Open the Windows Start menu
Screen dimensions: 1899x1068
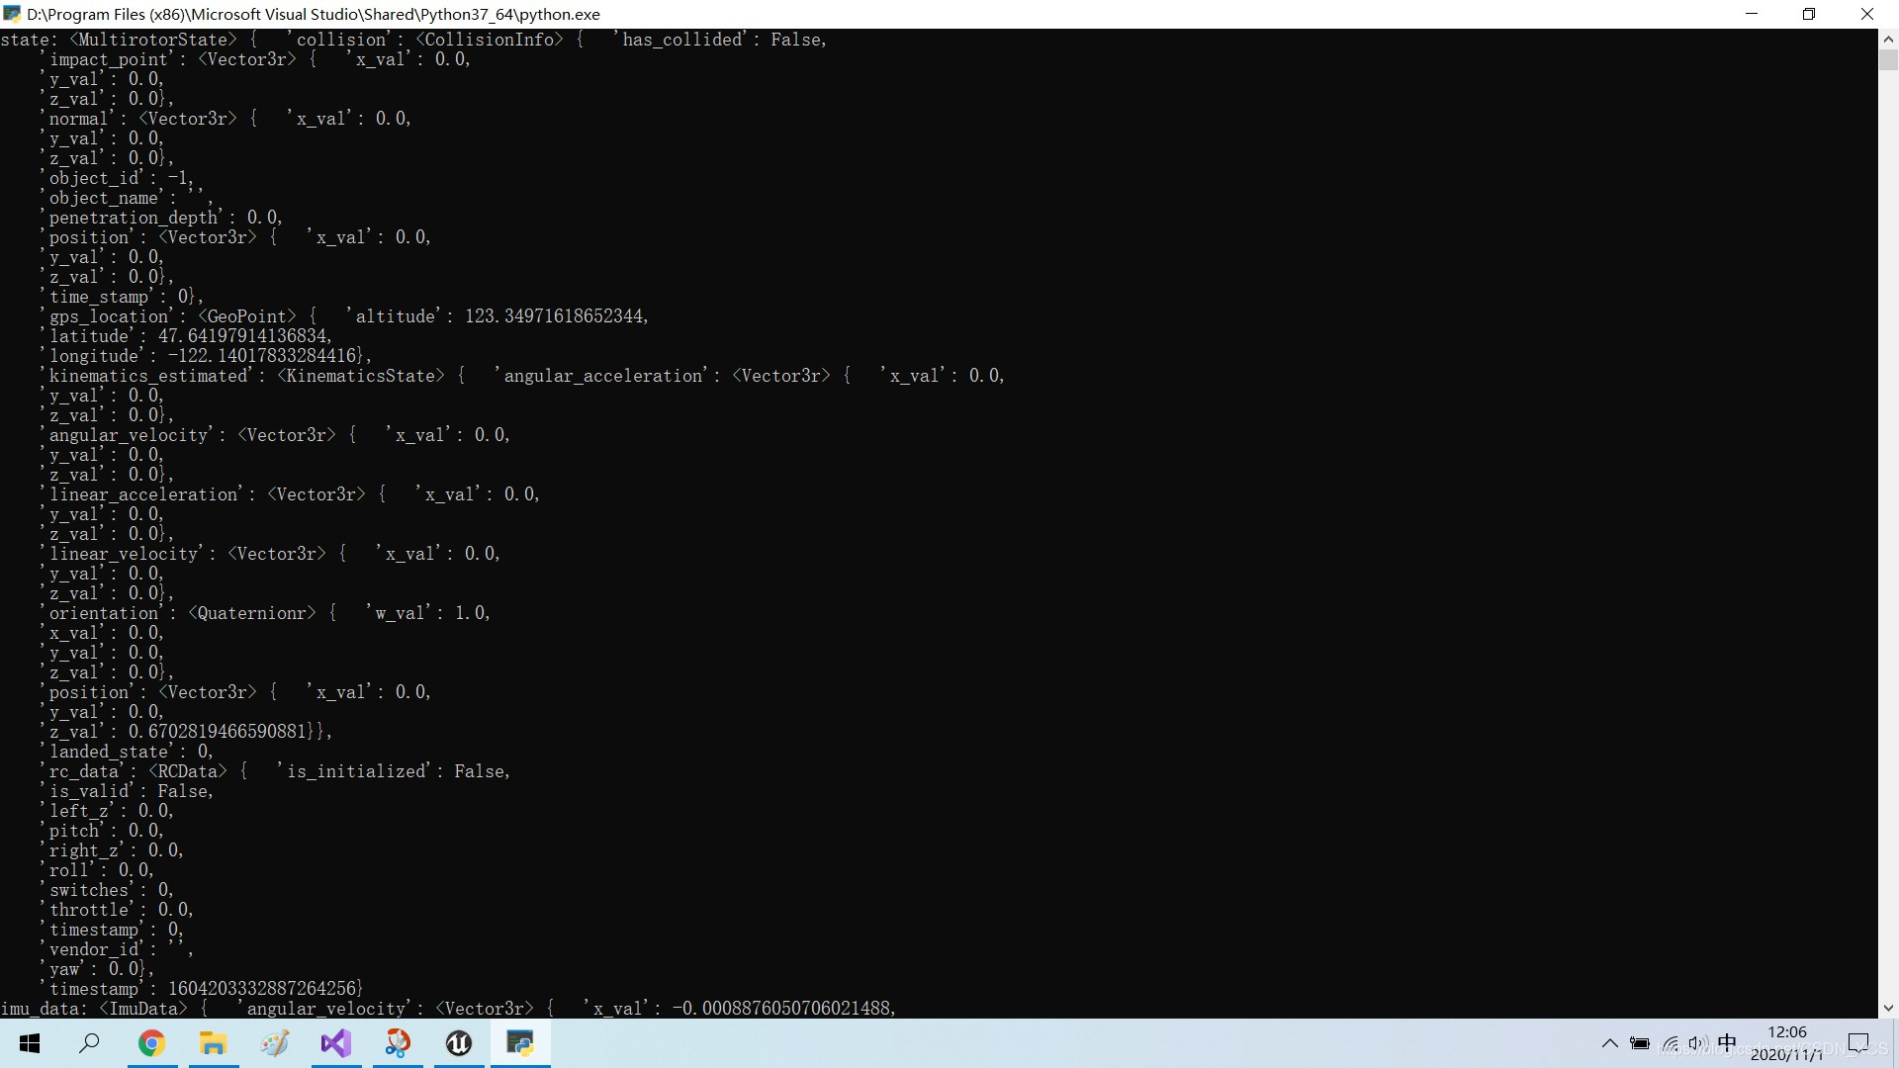pos(30,1043)
